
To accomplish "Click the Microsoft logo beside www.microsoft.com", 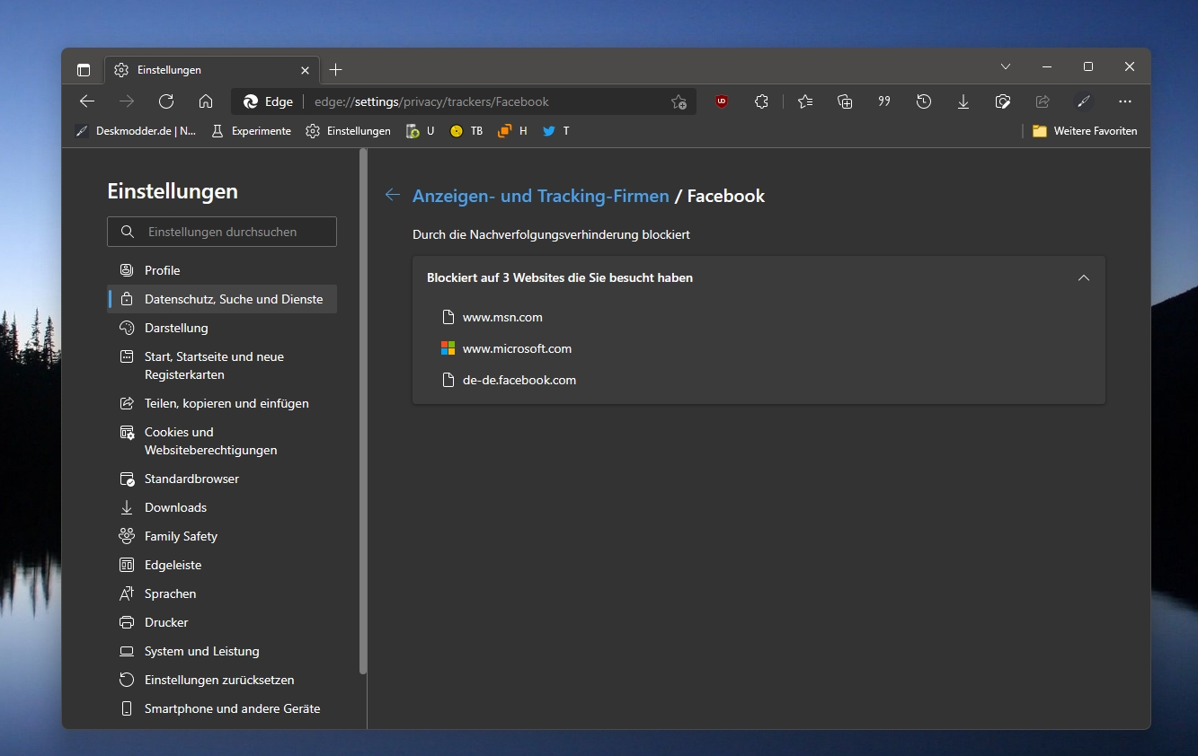I will click(448, 348).
